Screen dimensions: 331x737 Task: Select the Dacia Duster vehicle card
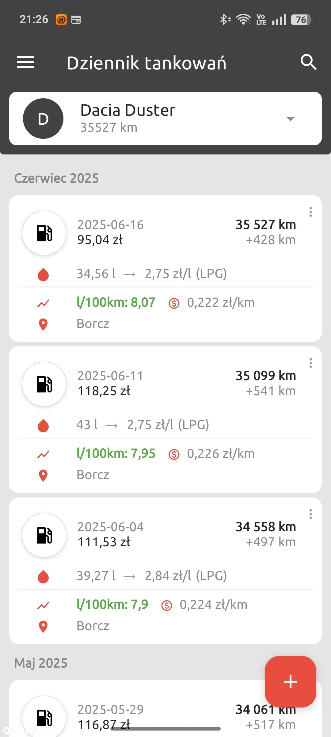pyautogui.click(x=165, y=119)
